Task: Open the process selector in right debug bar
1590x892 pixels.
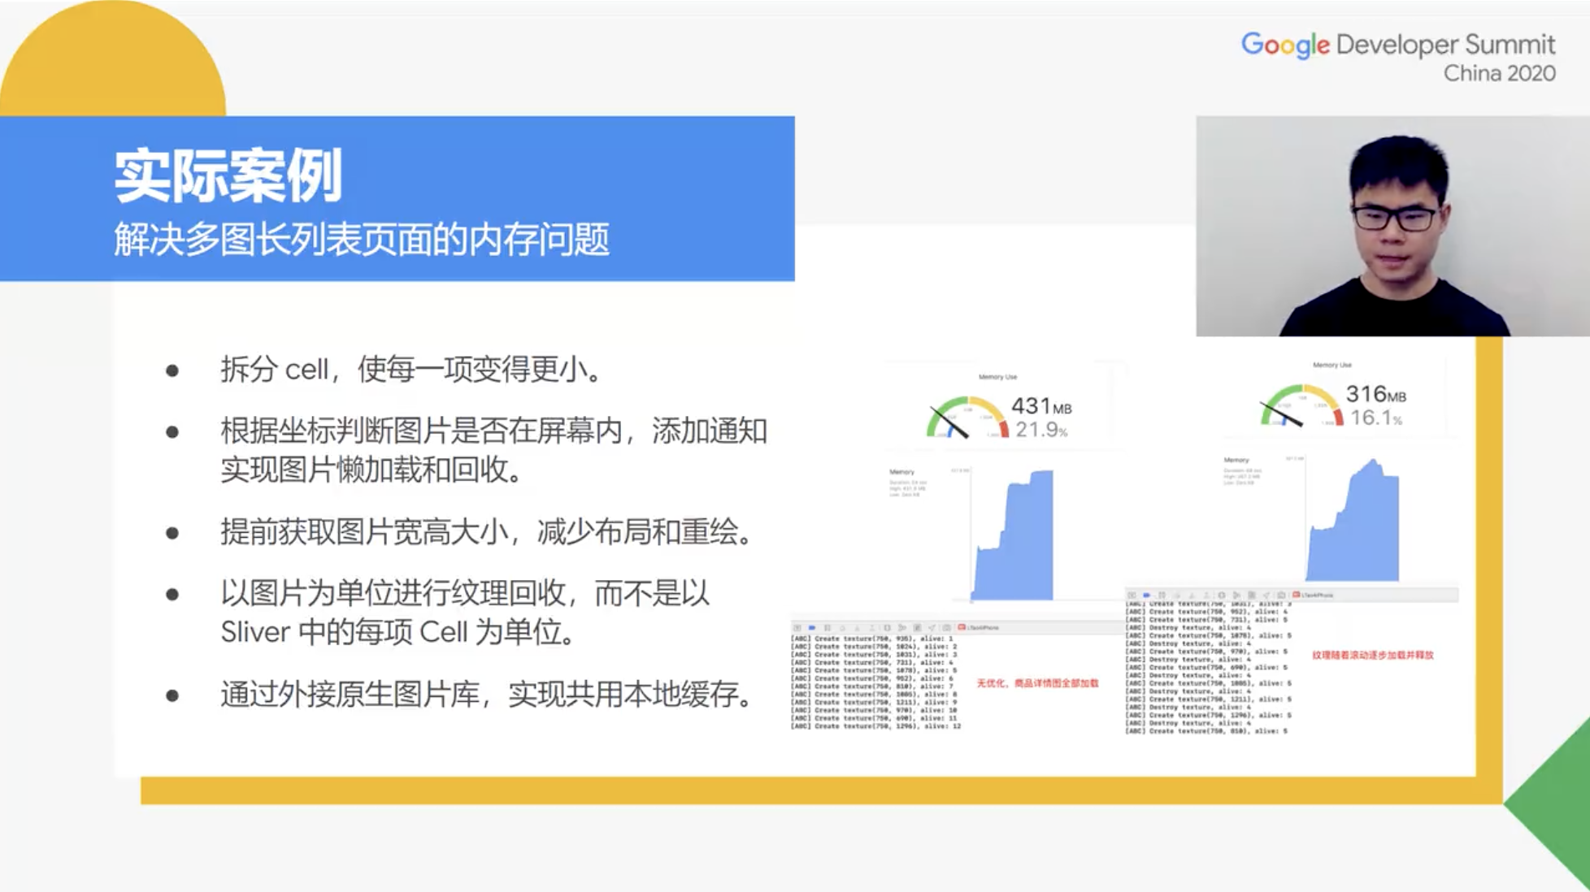Action: pos(1314,595)
